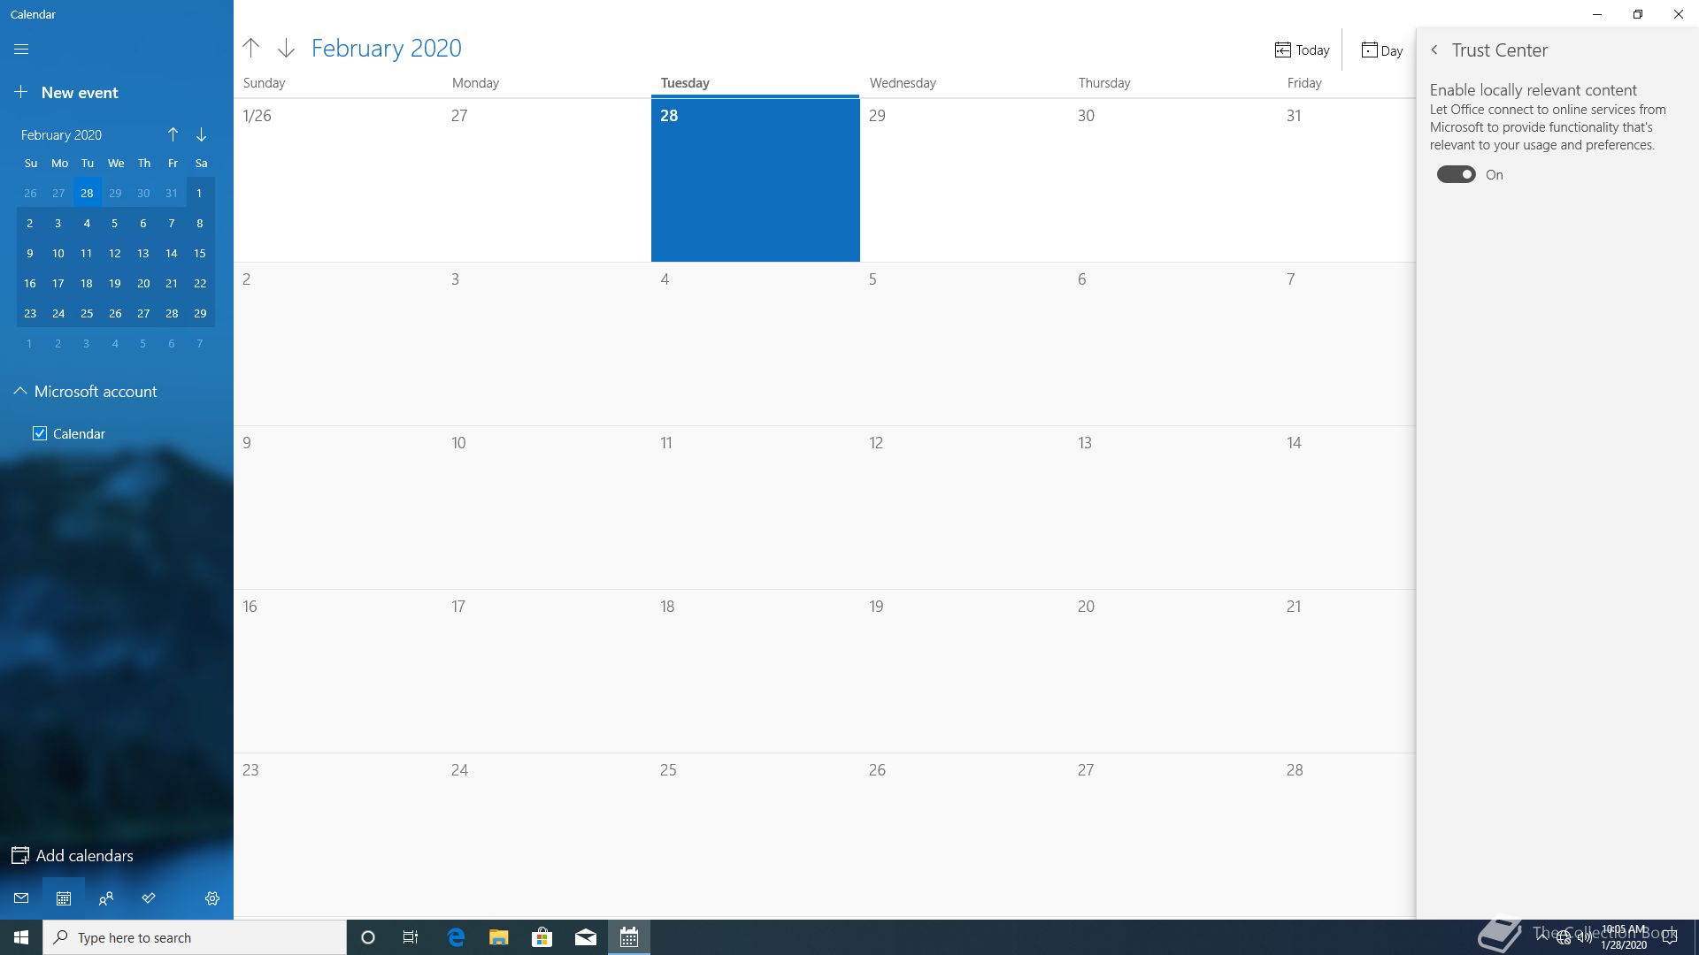Open the hamburger navigation menu
This screenshot has width=1699, height=955.
click(21, 50)
